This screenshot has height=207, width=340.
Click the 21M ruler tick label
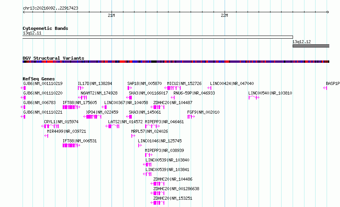click(111, 15)
